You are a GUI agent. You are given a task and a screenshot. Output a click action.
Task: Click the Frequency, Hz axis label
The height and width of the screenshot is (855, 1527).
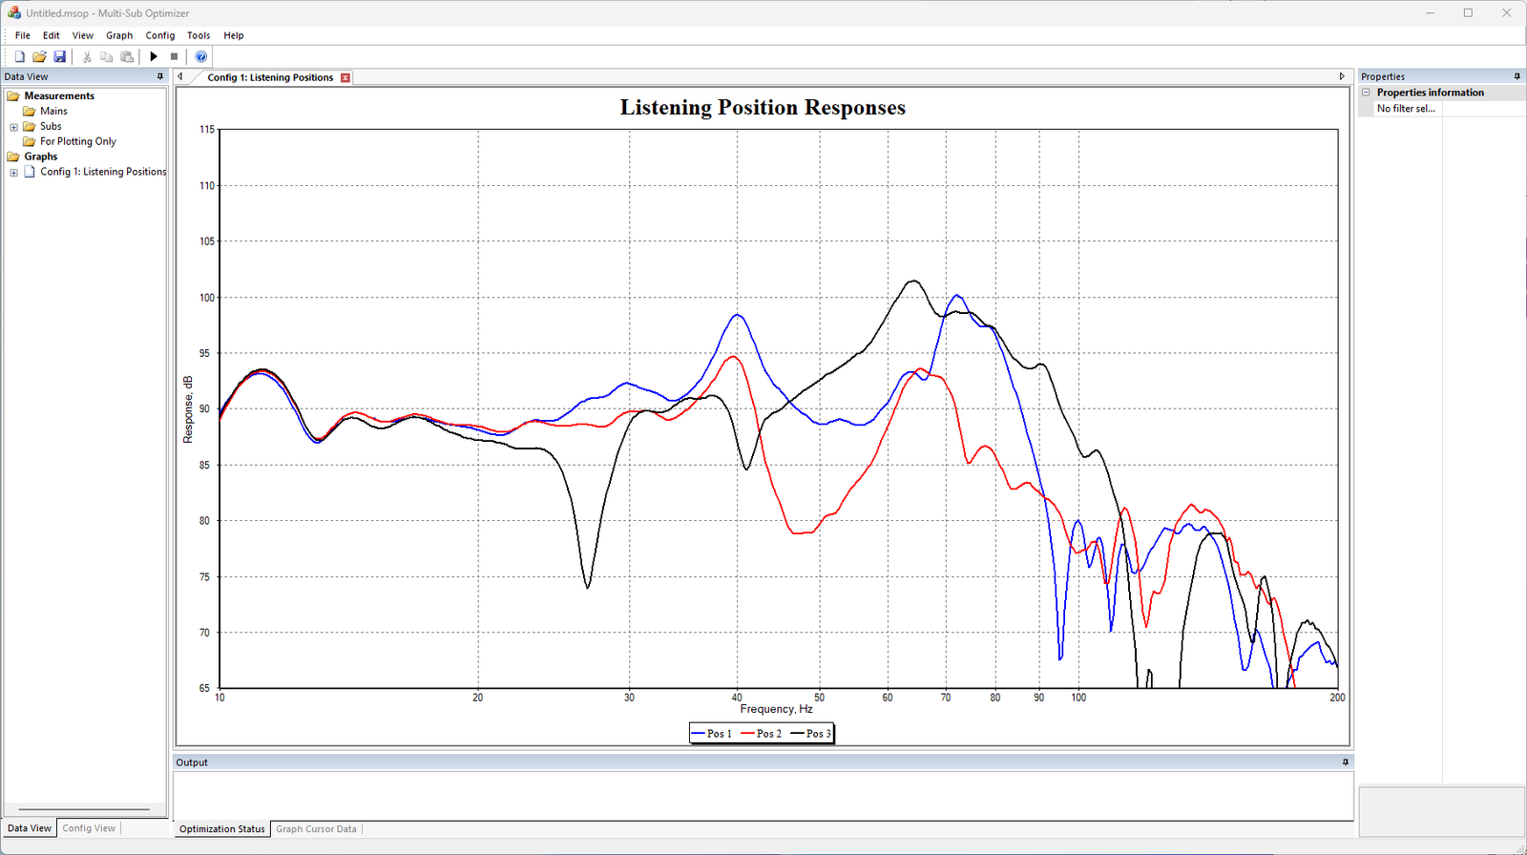776,709
